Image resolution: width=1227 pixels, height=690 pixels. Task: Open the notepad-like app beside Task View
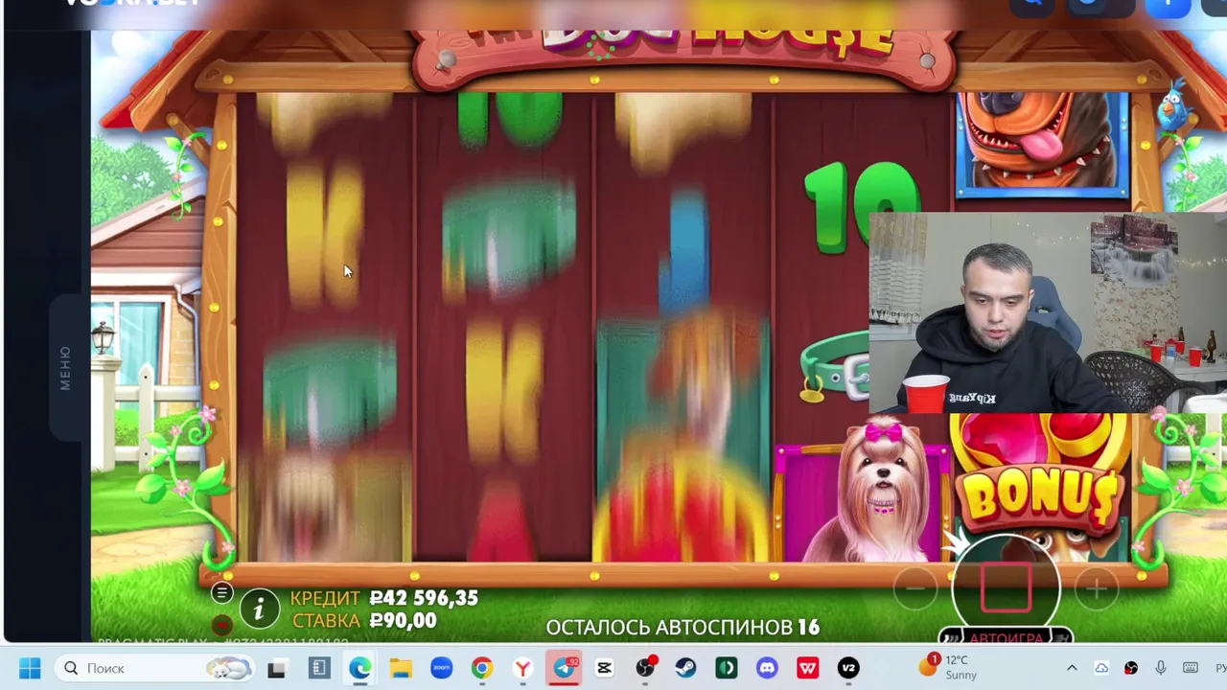(319, 668)
